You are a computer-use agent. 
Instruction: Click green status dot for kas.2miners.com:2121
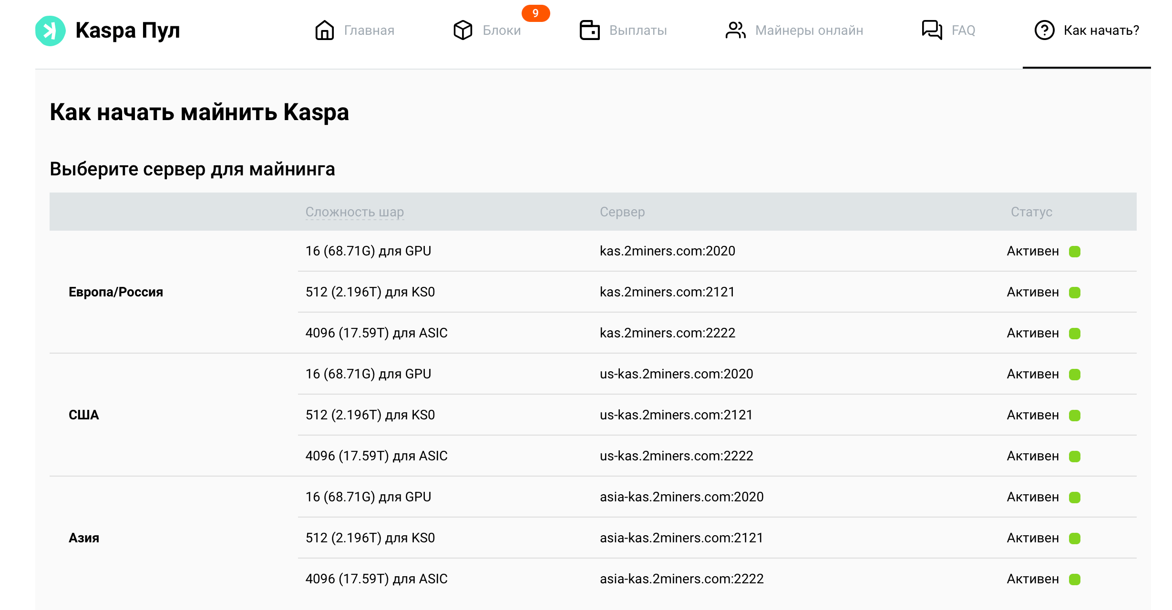[1075, 292]
